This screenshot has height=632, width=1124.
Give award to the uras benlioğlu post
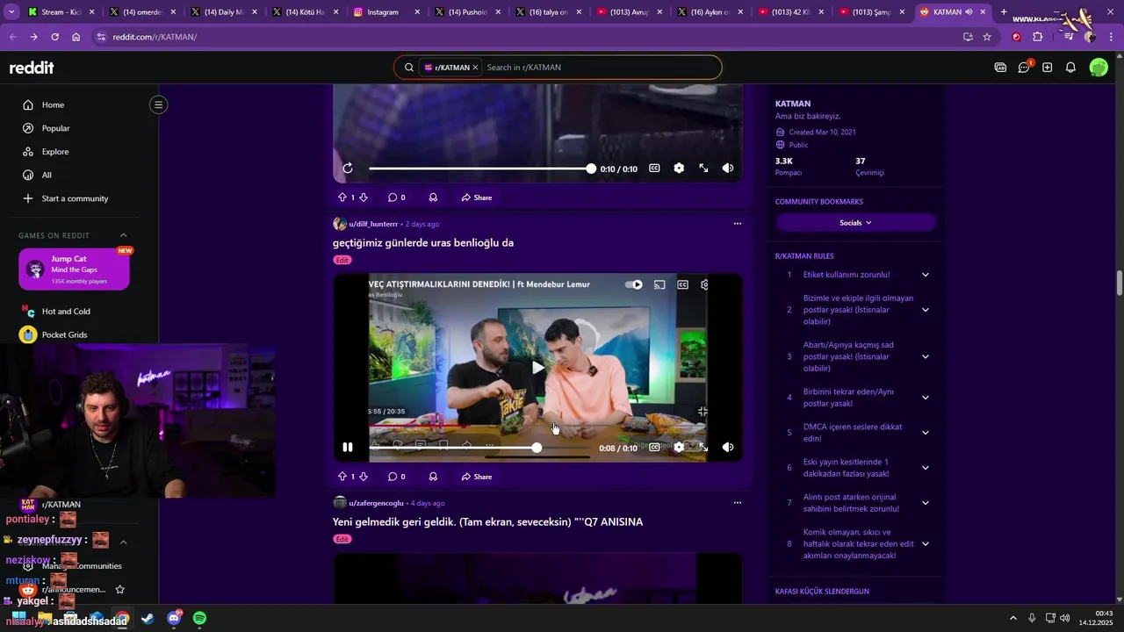coord(433,477)
